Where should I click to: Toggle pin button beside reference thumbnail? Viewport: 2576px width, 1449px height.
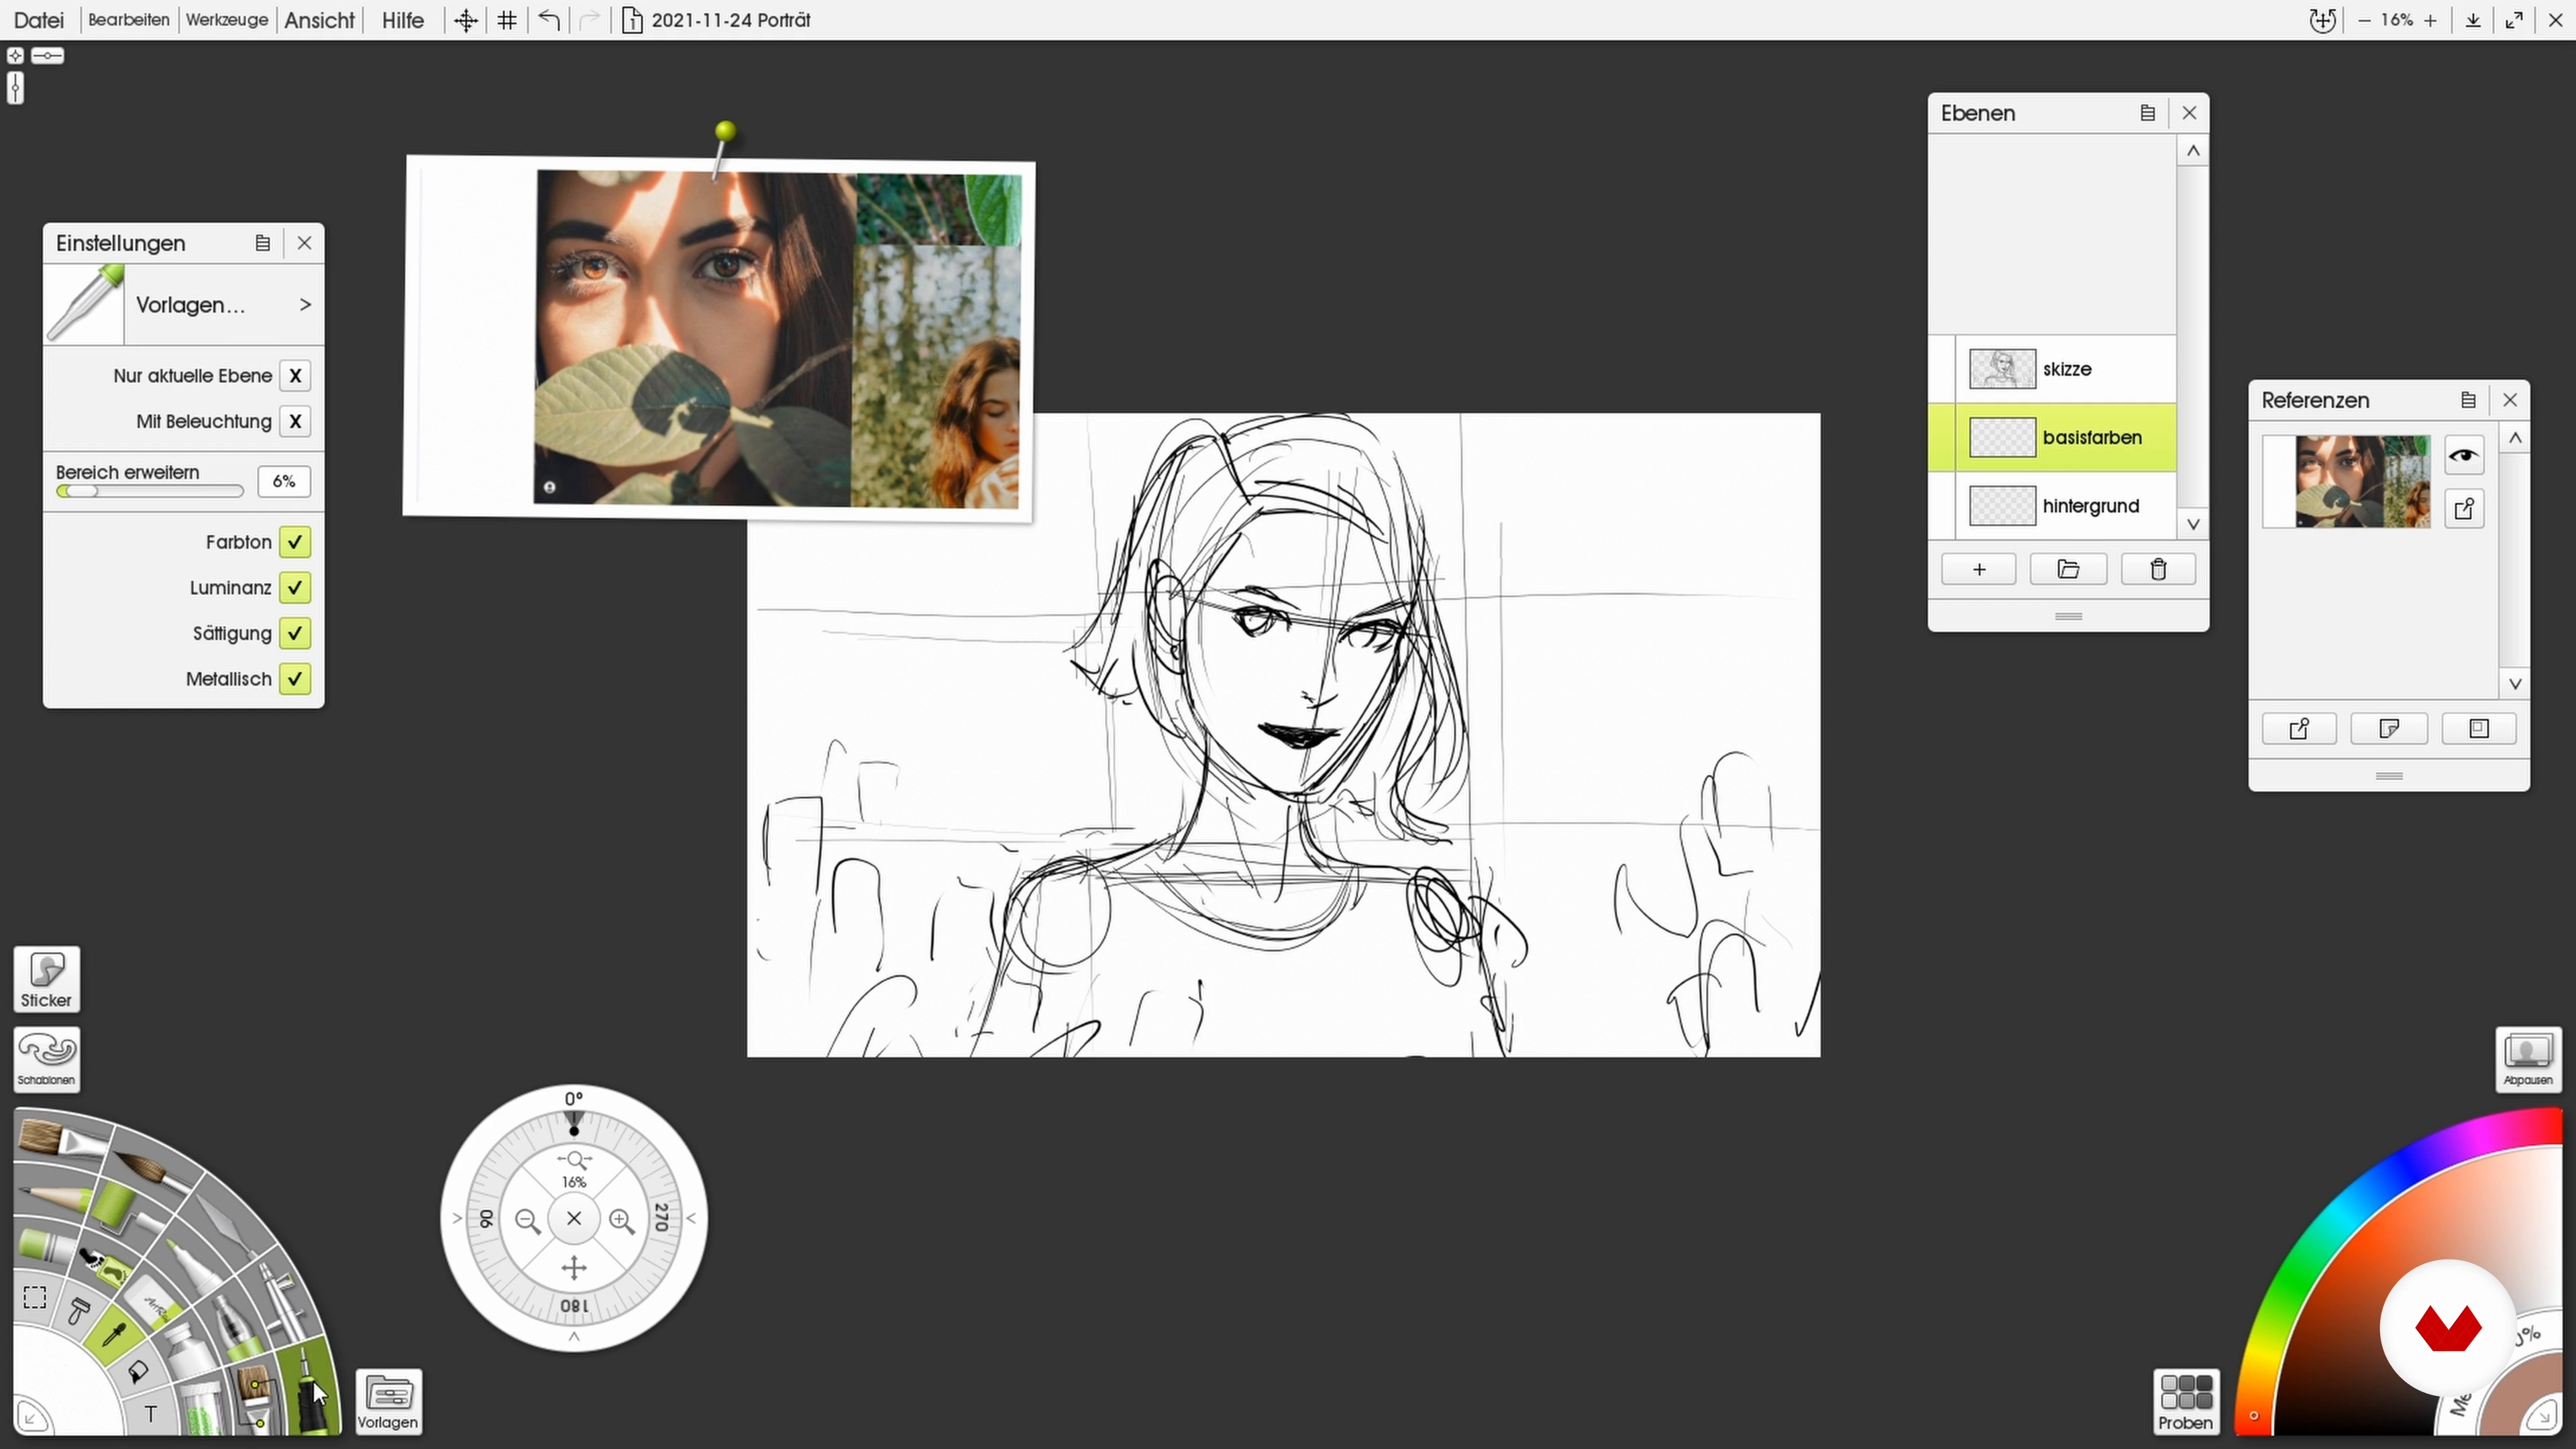pyautogui.click(x=2464, y=509)
